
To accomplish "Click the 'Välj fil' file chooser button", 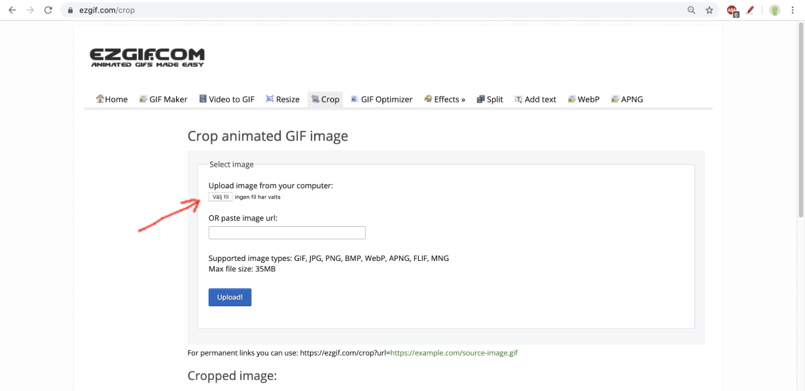I will [221, 197].
